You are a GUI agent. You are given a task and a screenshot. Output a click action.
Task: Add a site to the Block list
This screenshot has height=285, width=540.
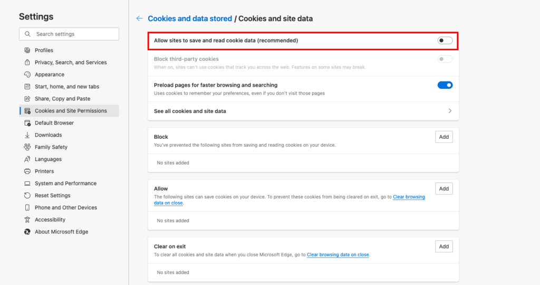tap(444, 137)
